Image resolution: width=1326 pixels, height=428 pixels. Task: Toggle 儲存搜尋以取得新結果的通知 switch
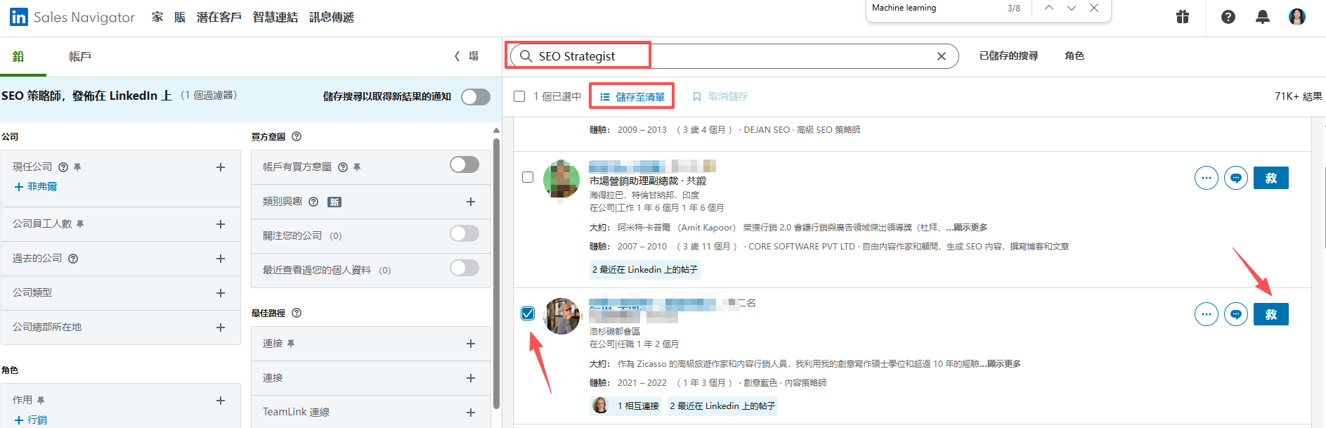point(476,97)
